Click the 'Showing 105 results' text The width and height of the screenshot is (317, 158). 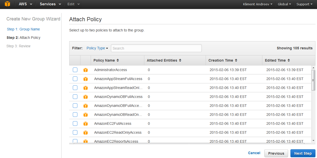click(x=295, y=48)
